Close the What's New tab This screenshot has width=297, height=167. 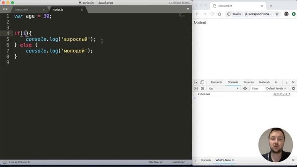coord(233,160)
